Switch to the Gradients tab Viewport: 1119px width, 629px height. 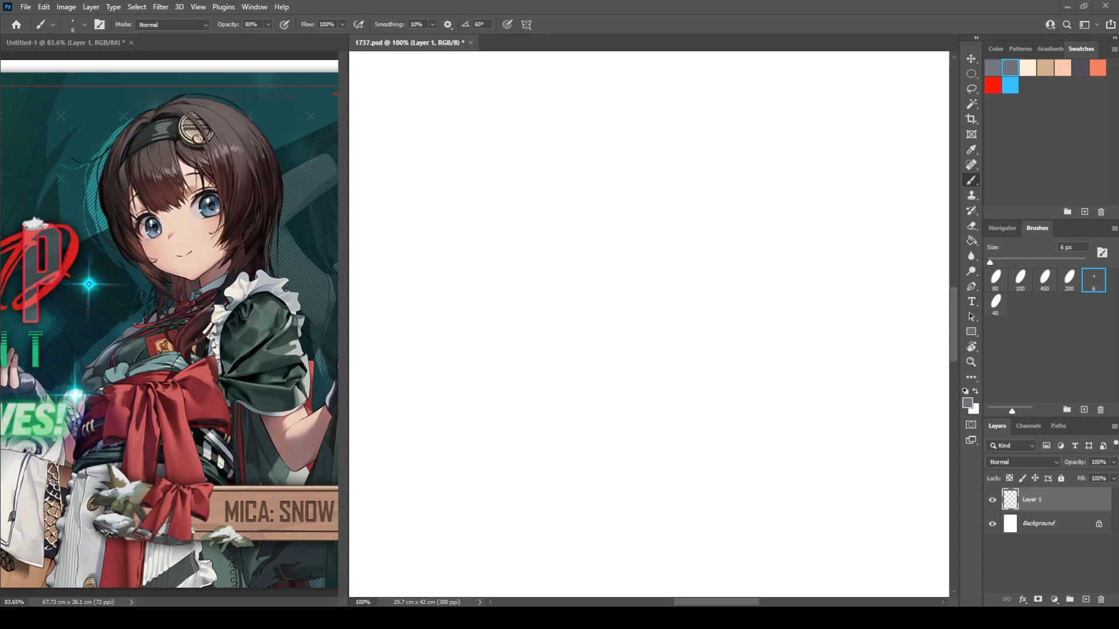[x=1050, y=49]
